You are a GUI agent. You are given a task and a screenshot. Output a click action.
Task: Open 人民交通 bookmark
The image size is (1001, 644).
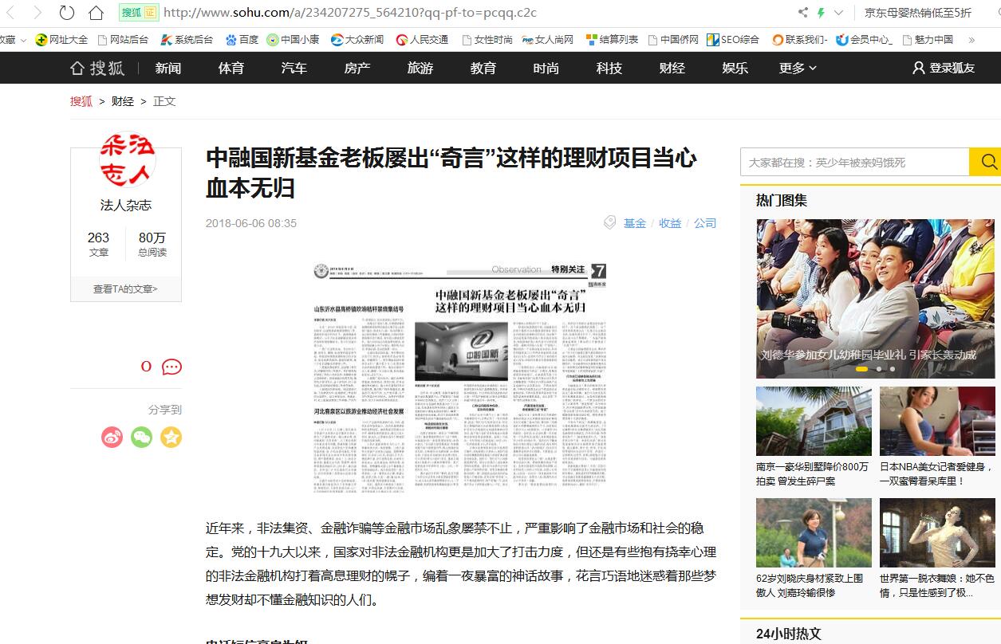[422, 39]
